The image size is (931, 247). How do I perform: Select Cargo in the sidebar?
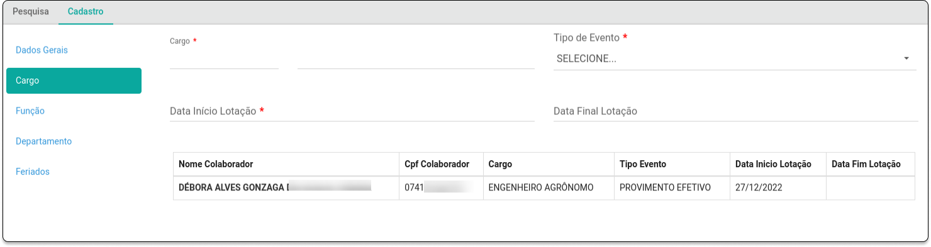coord(74,81)
